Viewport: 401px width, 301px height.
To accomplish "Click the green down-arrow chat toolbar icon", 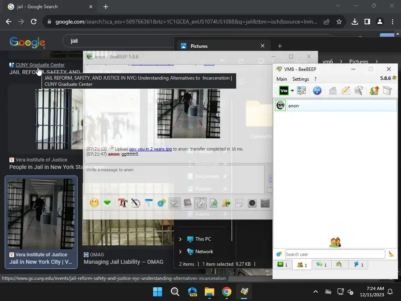I will pos(107,203).
